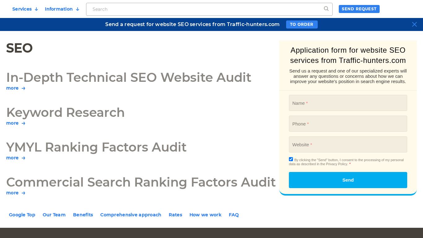Screen dimensions: 423x238
Task: Expand the Information dropdown
Action: [x=59, y=9]
